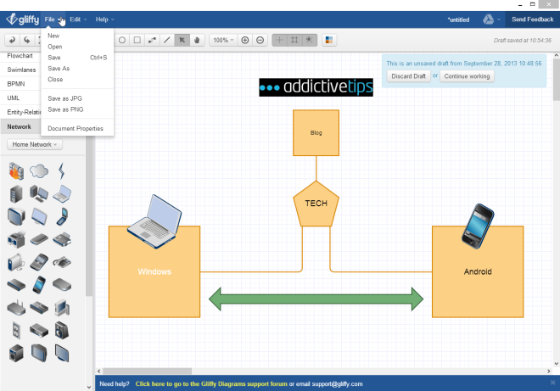Open the color theme swatch button
Viewport: 560px width, 391px height.
click(329, 40)
